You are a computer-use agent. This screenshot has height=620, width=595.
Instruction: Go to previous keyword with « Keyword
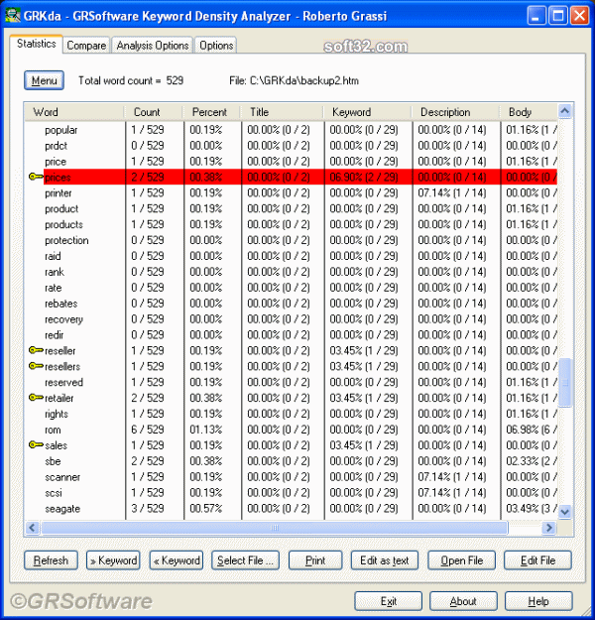pos(177,560)
